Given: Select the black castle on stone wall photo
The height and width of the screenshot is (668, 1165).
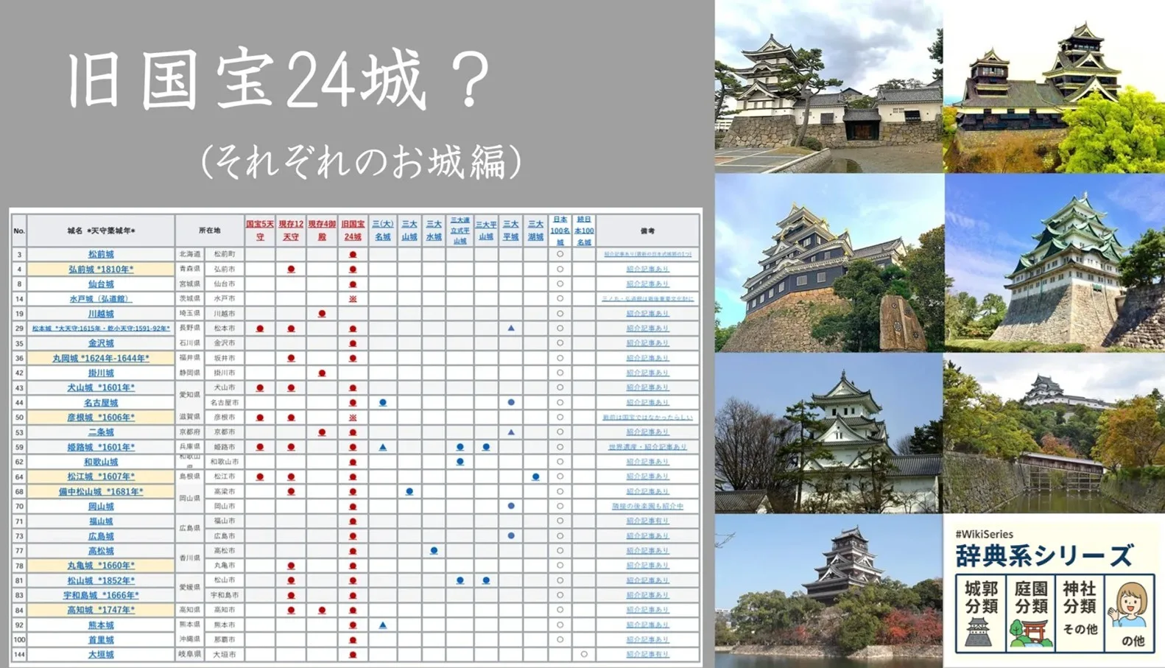Looking at the screenshot, I should (828, 263).
